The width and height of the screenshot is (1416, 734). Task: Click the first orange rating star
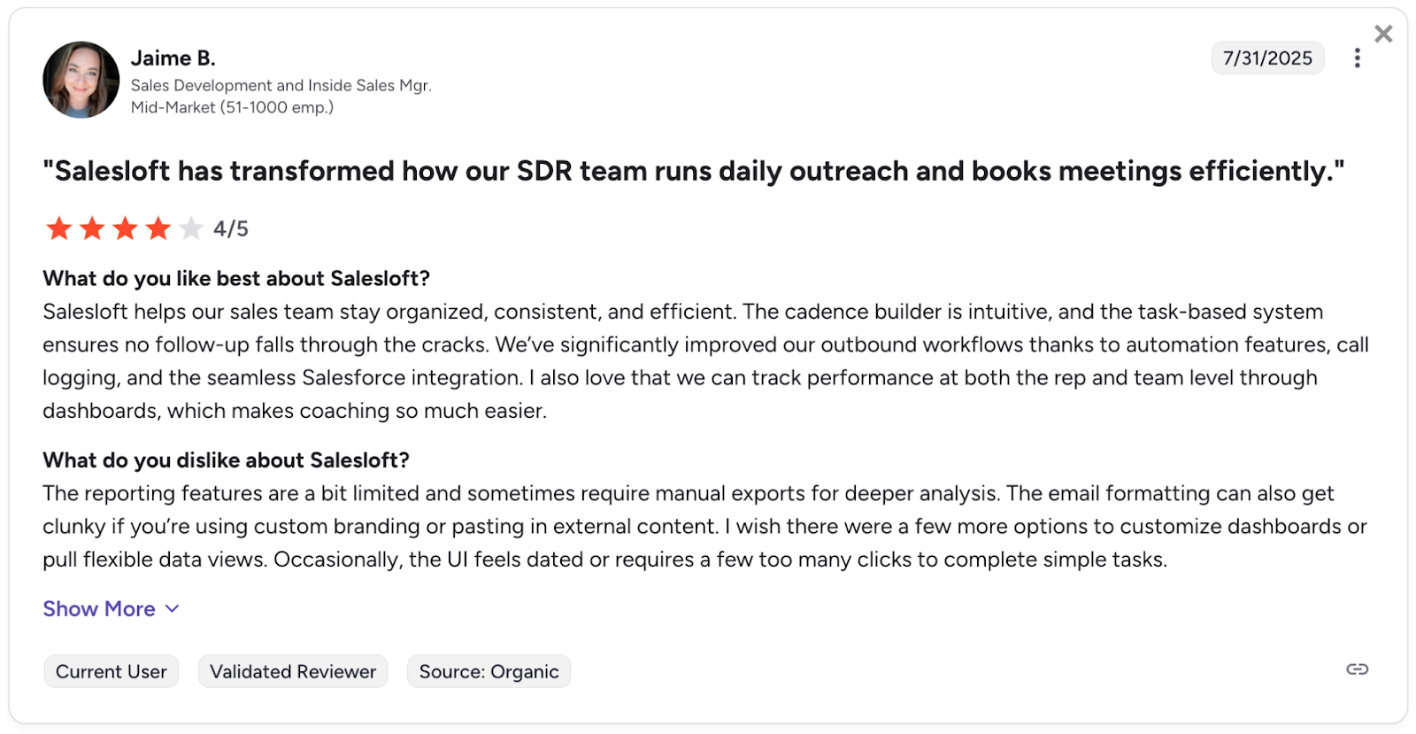pos(59,228)
